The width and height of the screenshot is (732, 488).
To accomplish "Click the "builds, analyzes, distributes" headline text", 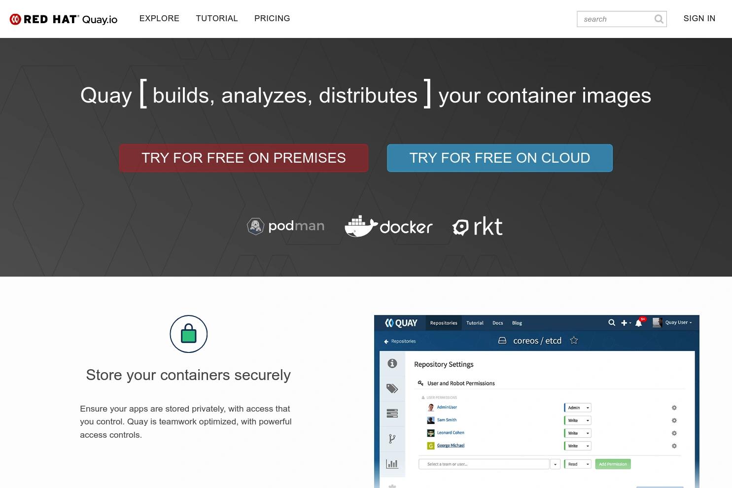I will point(285,96).
